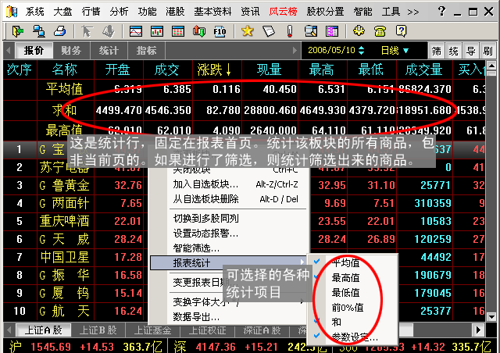Click the 成交量 column header
The width and height of the screenshot is (500, 353).
423,70
